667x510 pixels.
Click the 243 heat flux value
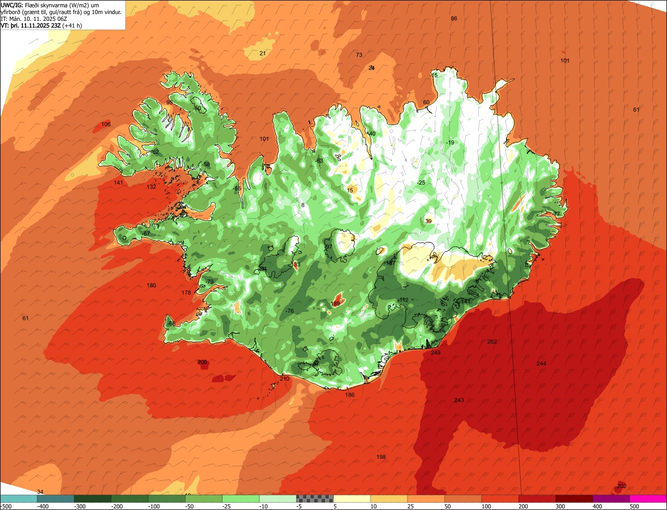click(x=459, y=400)
